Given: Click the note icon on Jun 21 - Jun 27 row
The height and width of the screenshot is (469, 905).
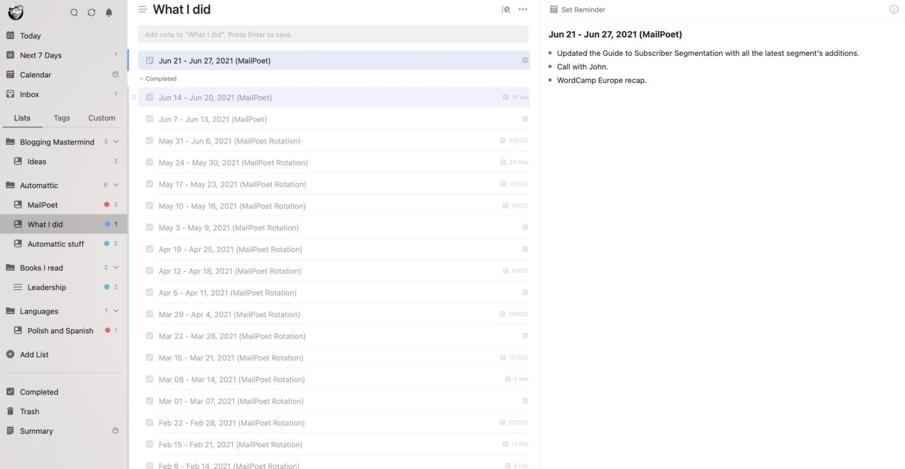Looking at the screenshot, I should click(150, 60).
